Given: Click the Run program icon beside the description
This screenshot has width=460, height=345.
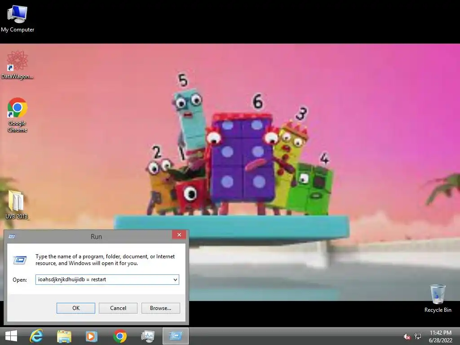Looking at the screenshot, I should click(20, 260).
